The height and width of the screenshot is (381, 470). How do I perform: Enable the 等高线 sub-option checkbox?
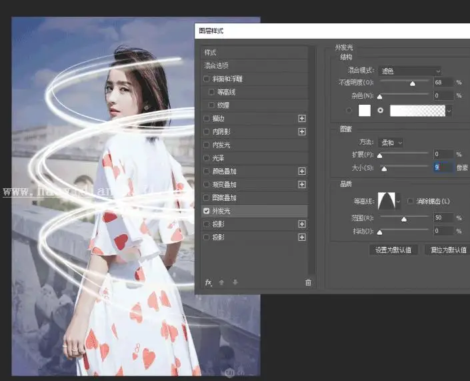click(x=211, y=92)
